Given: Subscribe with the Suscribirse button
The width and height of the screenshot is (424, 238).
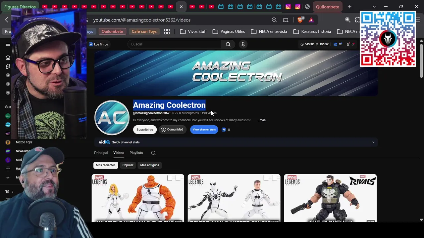Looking at the screenshot, I should click(145, 130).
